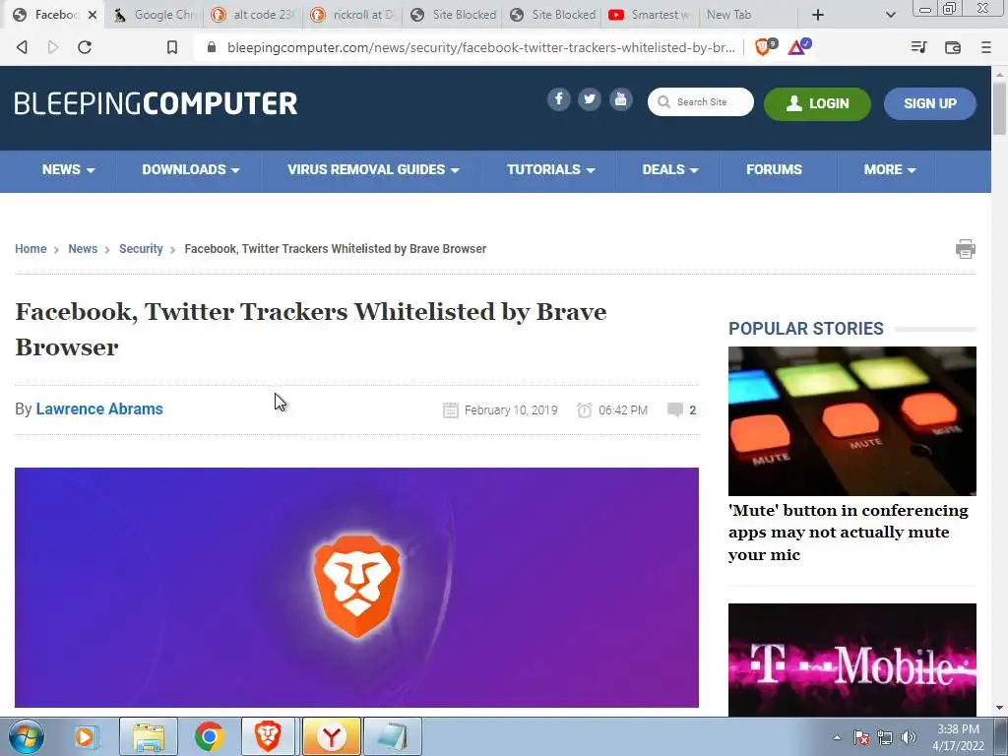Close the active Facebook article tab

point(93,15)
